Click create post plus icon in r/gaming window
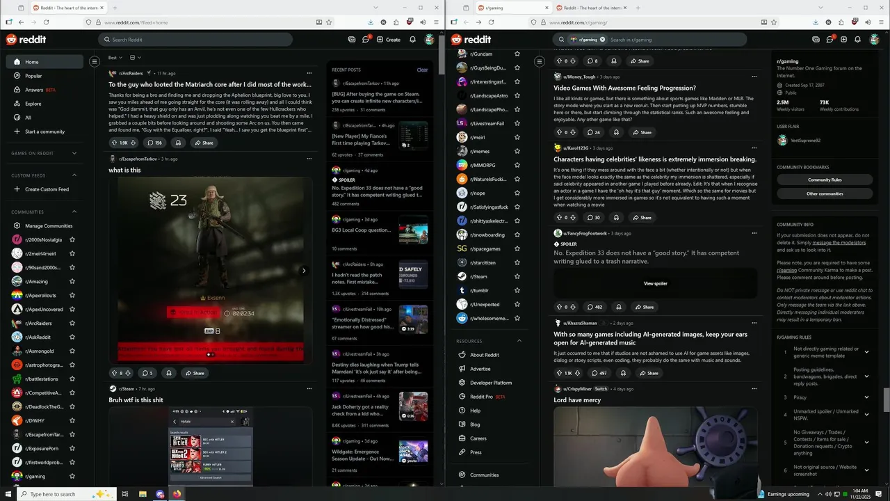Screen dimensions: 890x501 click(x=843, y=40)
